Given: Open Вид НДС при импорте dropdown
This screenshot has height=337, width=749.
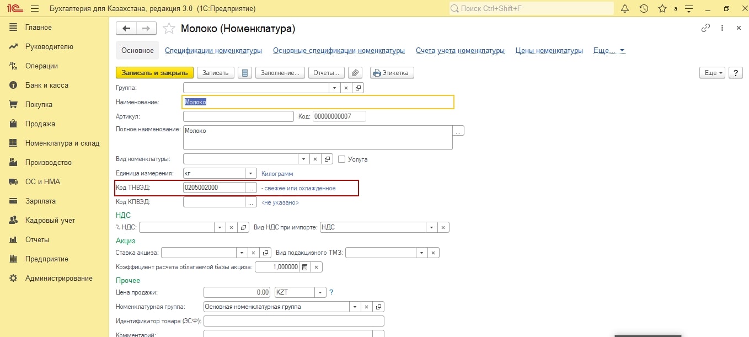Looking at the screenshot, I should tap(432, 227).
